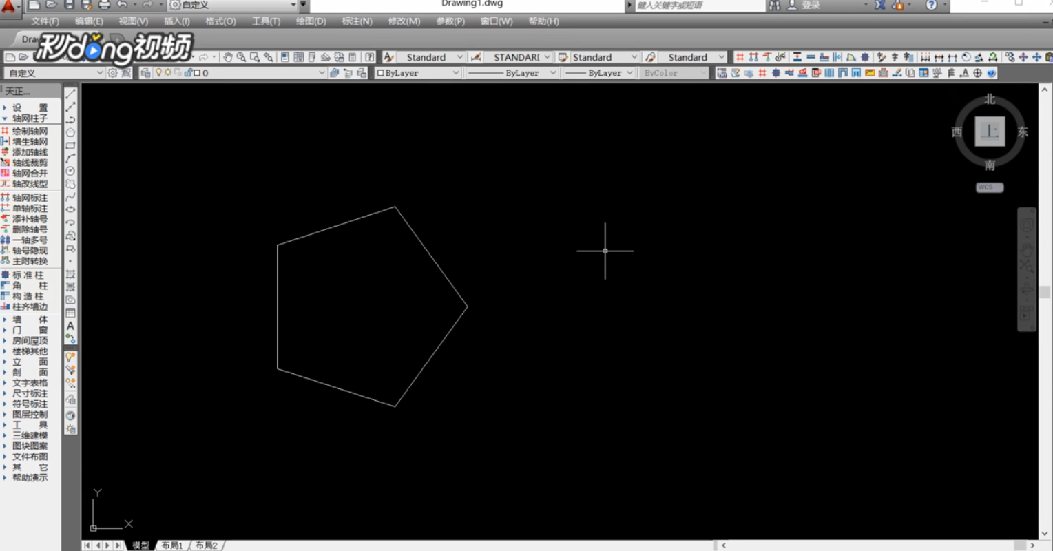The width and height of the screenshot is (1053, 551).
Task: Toggle layer 0 freeze sun icon
Action: (x=168, y=72)
